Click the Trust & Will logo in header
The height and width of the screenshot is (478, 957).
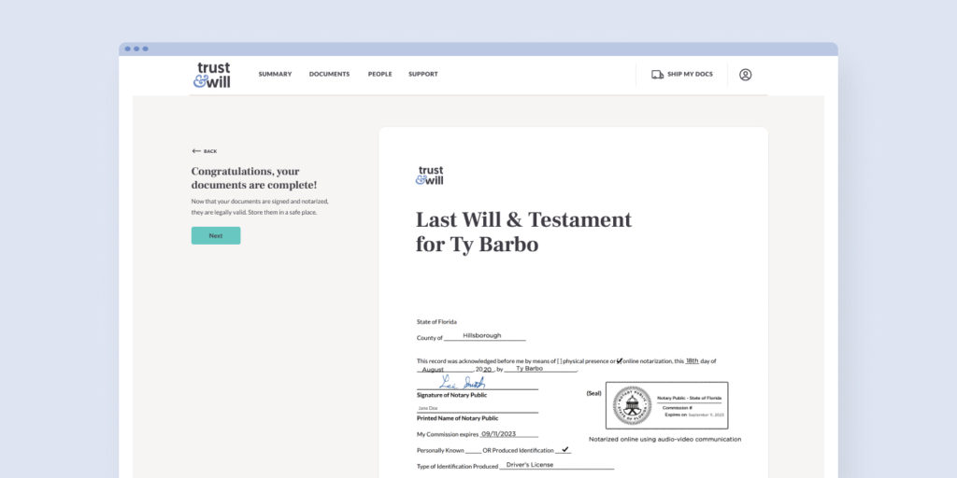pyautogui.click(x=212, y=75)
